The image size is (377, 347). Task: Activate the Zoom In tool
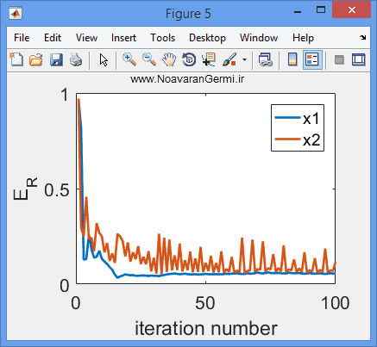pyautogui.click(x=129, y=59)
